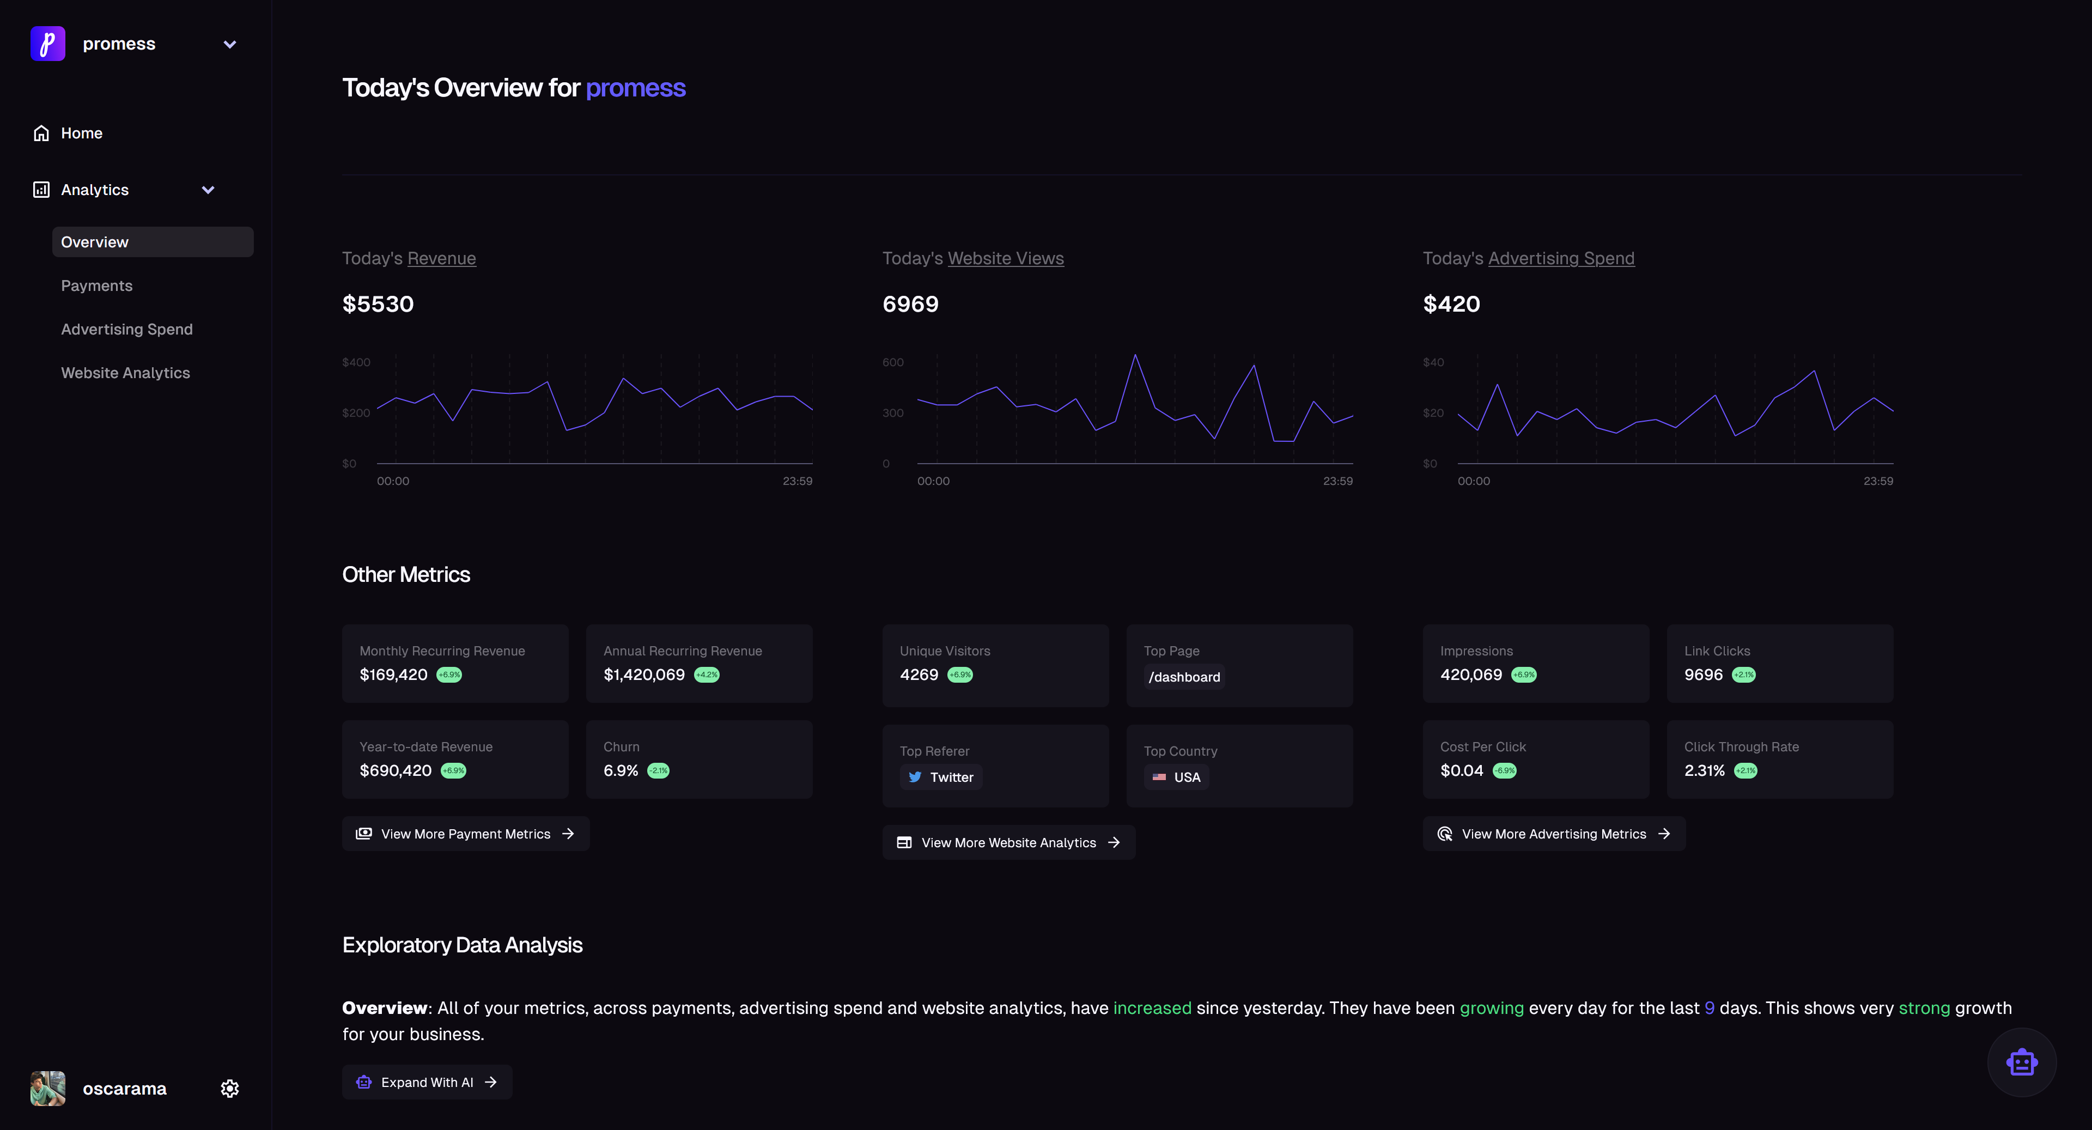The height and width of the screenshot is (1130, 2092).
Task: Click the Analytics chart icon in sidebar
Action: 41,189
